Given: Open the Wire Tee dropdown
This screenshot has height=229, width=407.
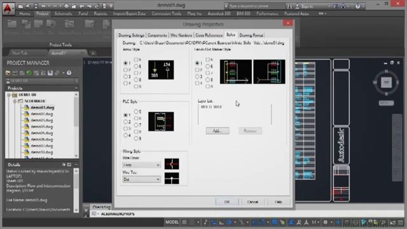Looking at the screenshot, I should point(141,179).
